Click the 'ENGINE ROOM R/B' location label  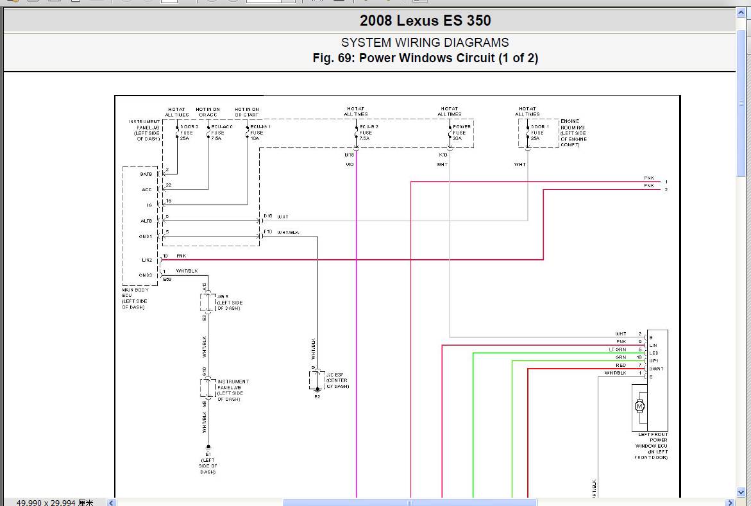(573, 133)
